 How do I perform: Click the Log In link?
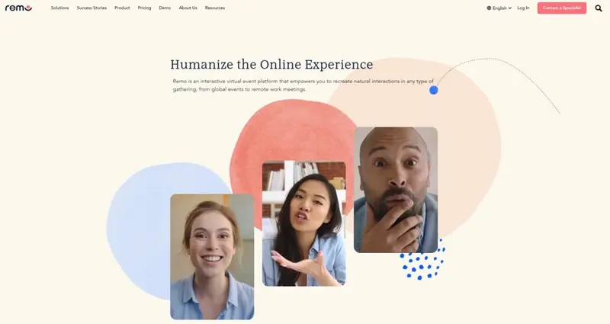point(523,8)
